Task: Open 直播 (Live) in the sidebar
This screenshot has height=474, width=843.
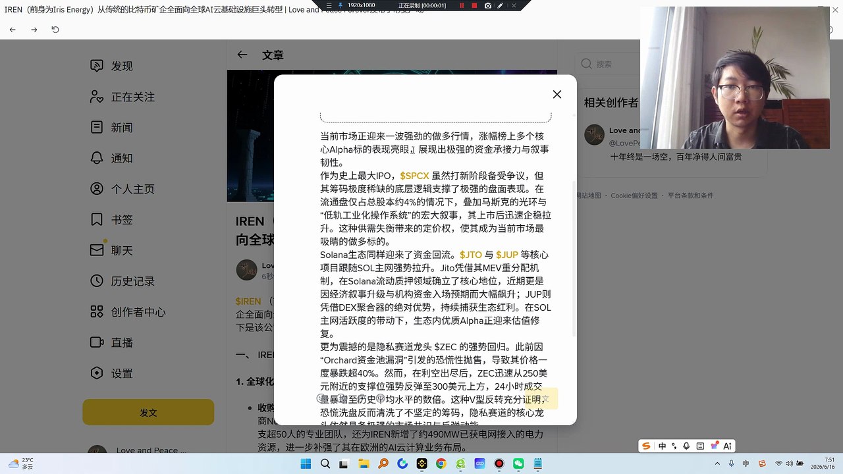Action: 112,342
